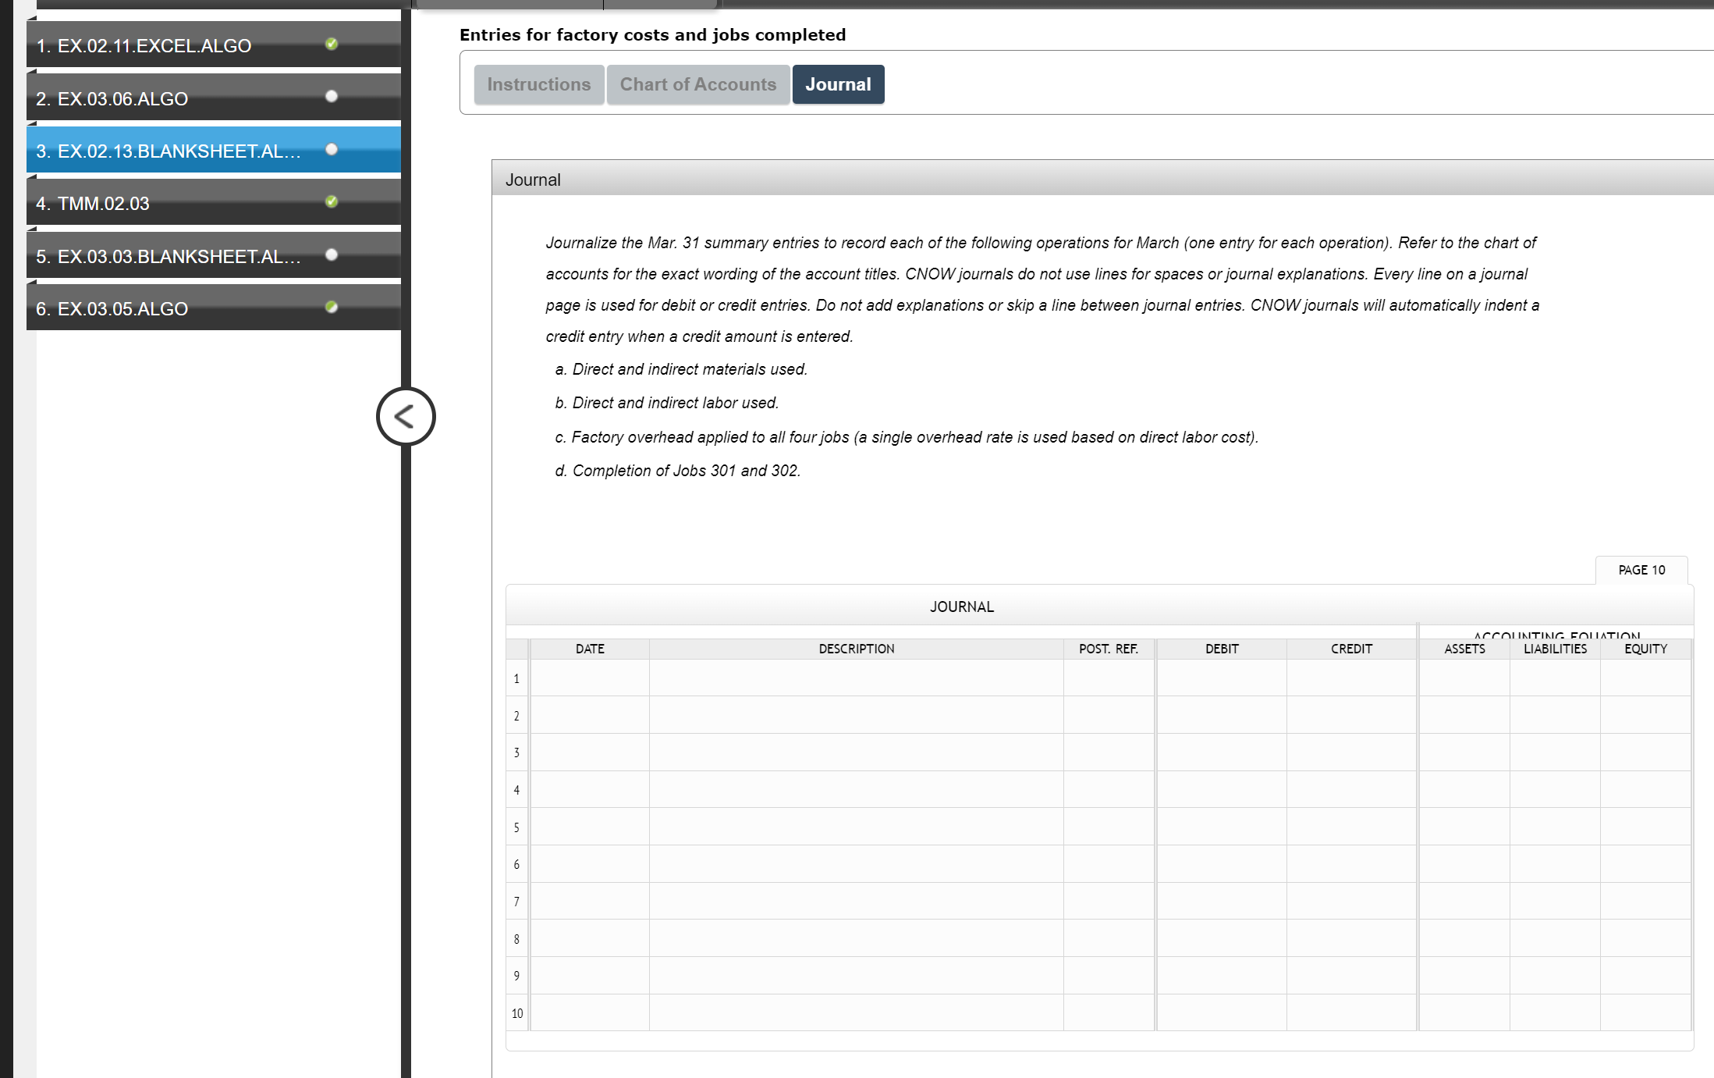Screen dimensions: 1714x1078
Task: Select assignment 1 EX.02.11.EXCEL.ALGO
Action: (x=179, y=44)
